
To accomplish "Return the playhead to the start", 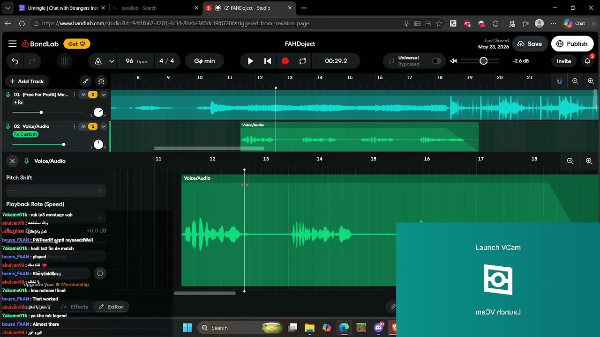I will [268, 61].
